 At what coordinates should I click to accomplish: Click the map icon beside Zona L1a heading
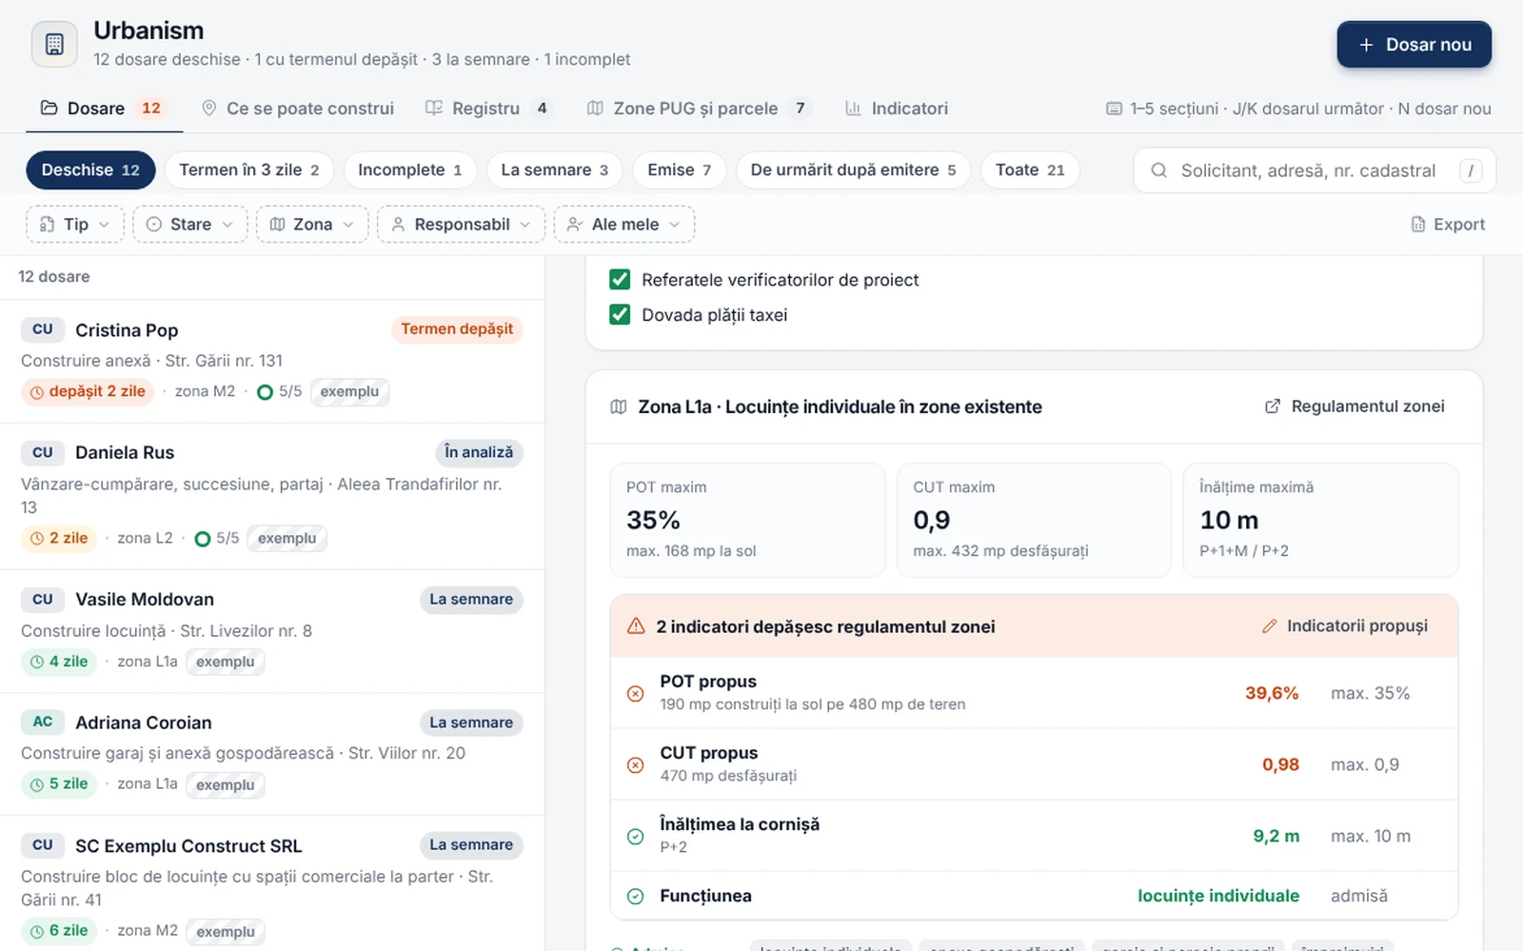click(619, 407)
